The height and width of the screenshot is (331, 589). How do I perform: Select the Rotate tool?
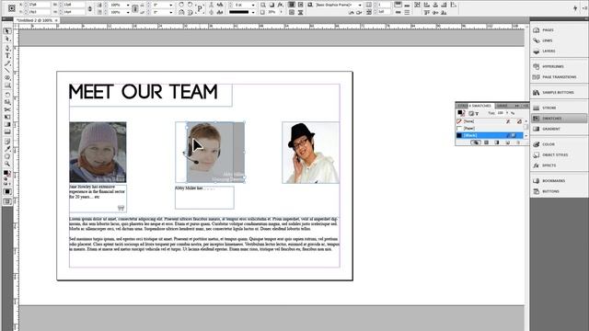7,95
